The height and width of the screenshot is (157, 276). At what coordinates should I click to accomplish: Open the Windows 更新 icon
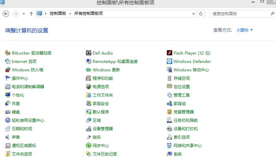click(x=88, y=70)
